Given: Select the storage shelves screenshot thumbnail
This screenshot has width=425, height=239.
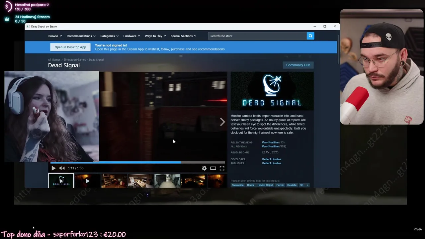Looking at the screenshot, I should point(114,181).
